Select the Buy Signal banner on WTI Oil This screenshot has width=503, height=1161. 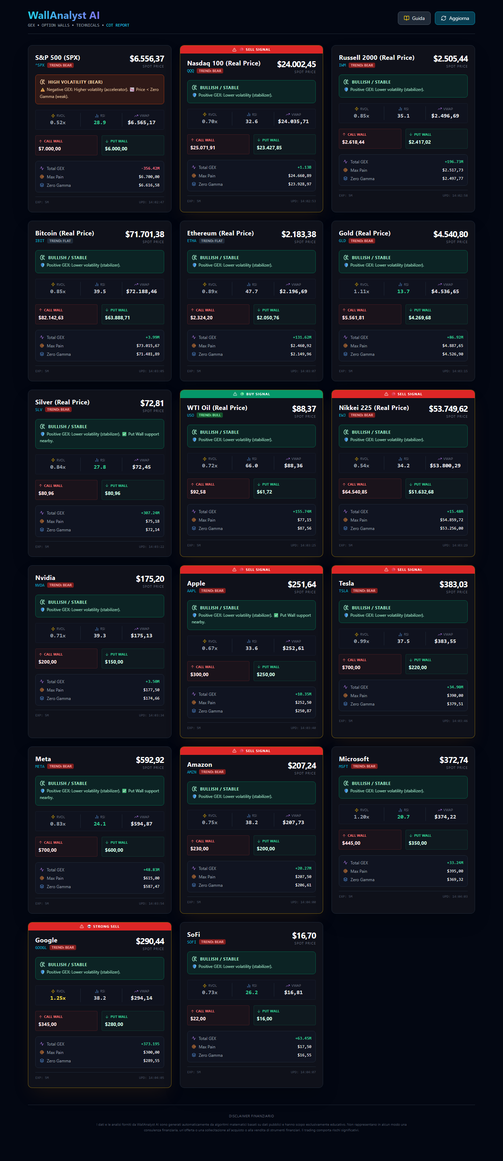(251, 394)
